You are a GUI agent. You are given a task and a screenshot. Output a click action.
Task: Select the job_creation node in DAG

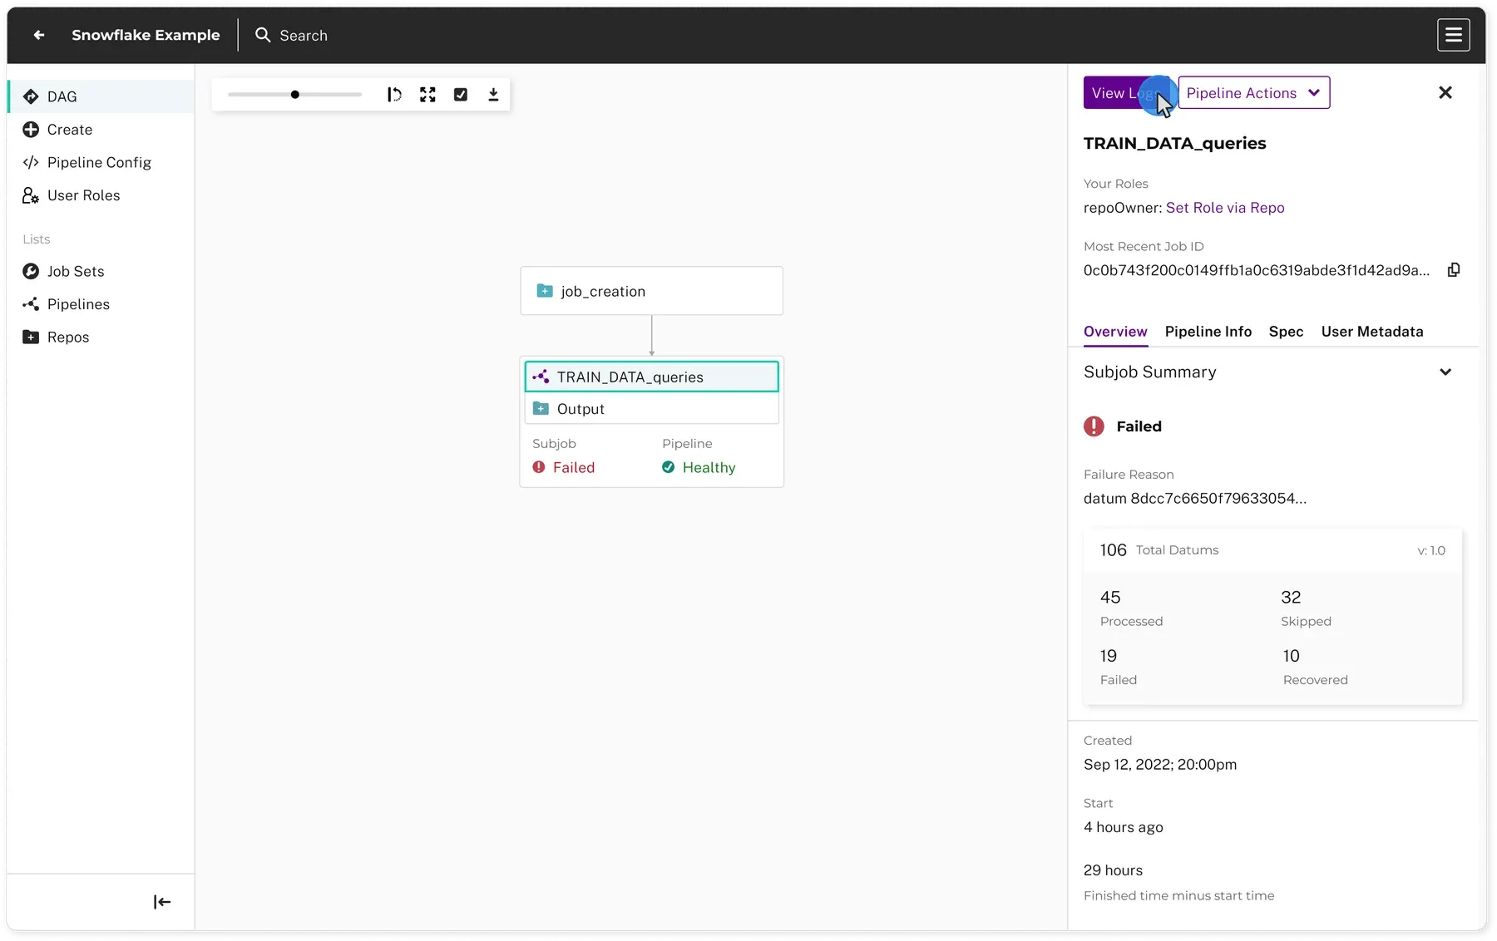[x=651, y=291]
